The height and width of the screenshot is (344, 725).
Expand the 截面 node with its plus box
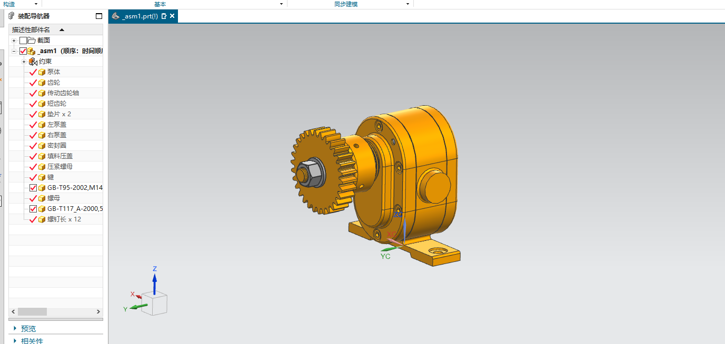point(14,41)
